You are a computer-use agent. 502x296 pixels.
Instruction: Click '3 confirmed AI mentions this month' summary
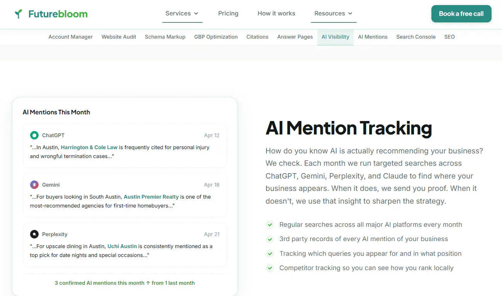tap(125, 283)
